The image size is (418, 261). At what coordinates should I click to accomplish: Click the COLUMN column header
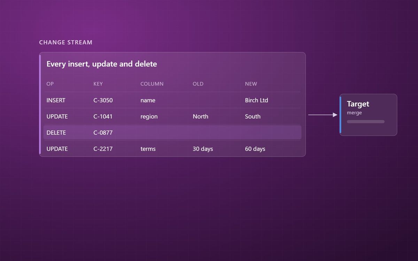pos(152,84)
